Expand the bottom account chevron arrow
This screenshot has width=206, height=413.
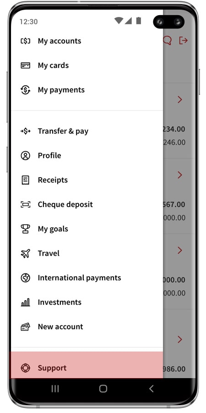[180, 339]
